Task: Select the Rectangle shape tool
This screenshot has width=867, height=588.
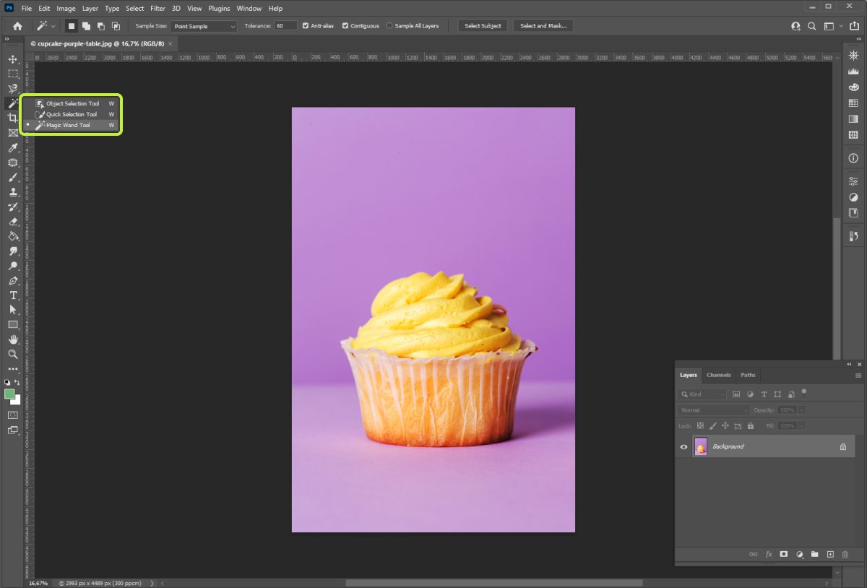Action: [12, 325]
